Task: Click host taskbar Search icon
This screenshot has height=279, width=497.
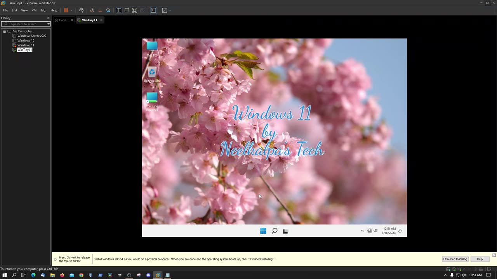Action: [x=14, y=275]
